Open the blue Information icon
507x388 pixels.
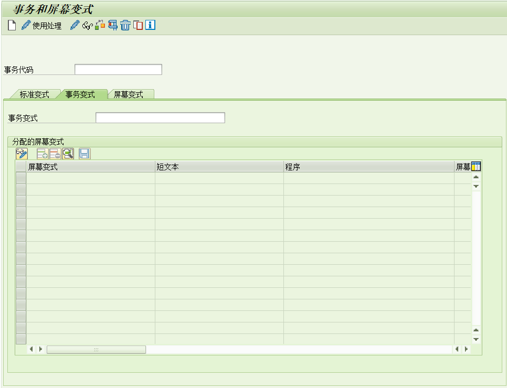click(x=150, y=25)
